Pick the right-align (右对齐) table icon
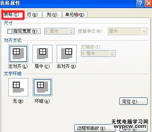This screenshot has height=132, width=152. pyautogui.click(x=67, y=54)
